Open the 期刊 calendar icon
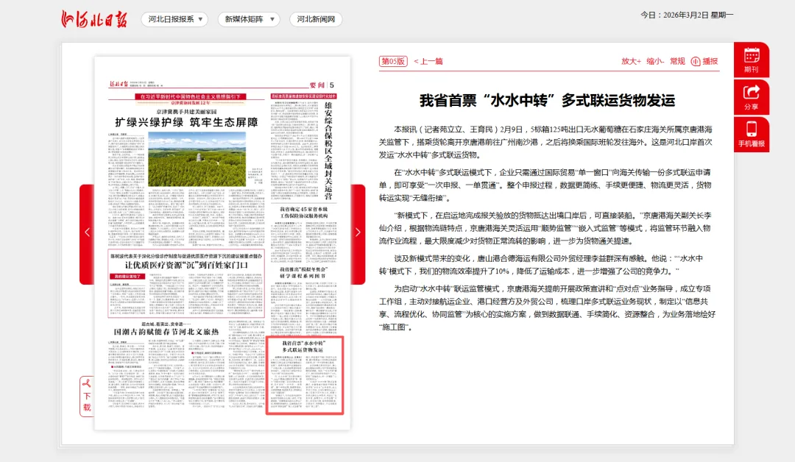Viewport: 795px width, 462px height. click(x=752, y=60)
